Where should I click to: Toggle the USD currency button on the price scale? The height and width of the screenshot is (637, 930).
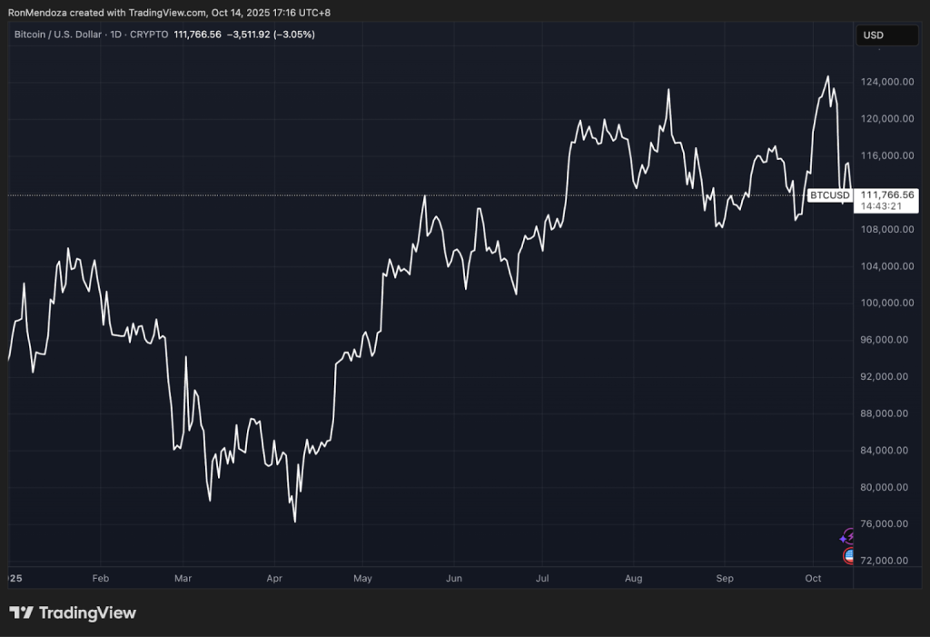coord(887,35)
